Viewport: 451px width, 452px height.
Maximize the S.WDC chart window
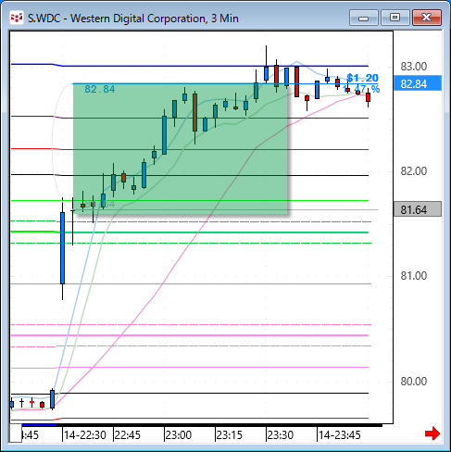pos(395,18)
